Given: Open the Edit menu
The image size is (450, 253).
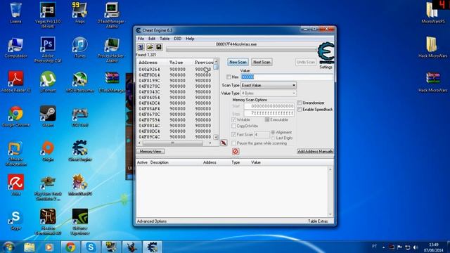Looking at the screenshot, I should click(152, 39).
